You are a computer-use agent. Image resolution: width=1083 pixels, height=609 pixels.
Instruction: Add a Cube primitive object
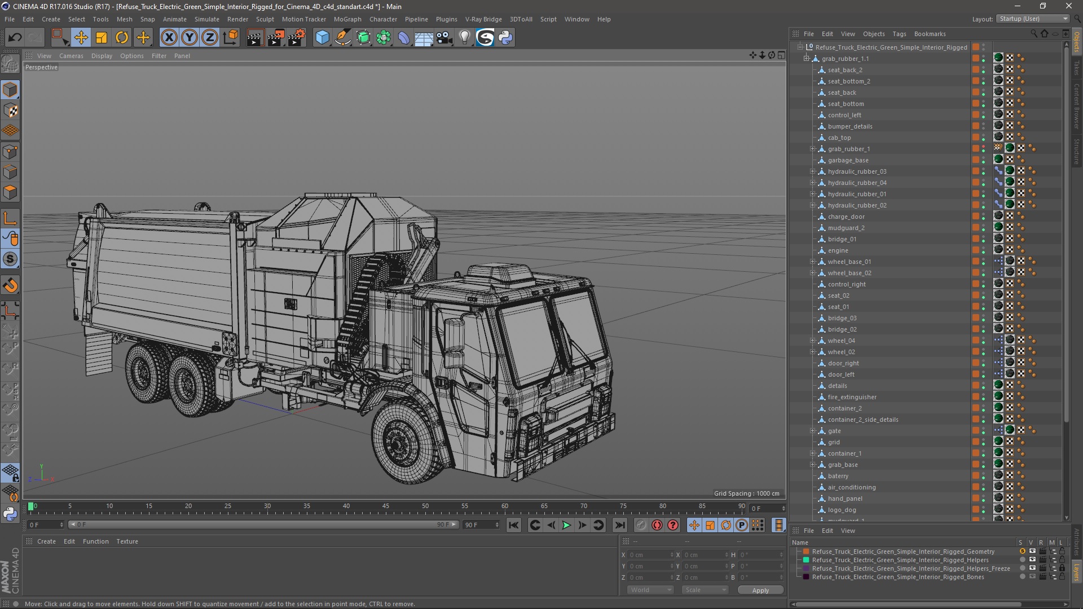click(x=322, y=38)
